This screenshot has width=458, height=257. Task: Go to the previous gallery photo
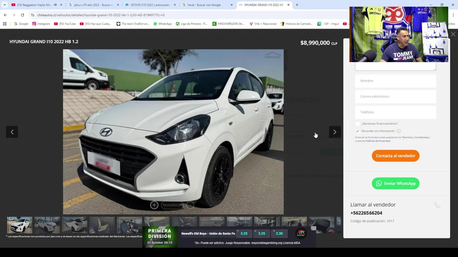[12, 132]
